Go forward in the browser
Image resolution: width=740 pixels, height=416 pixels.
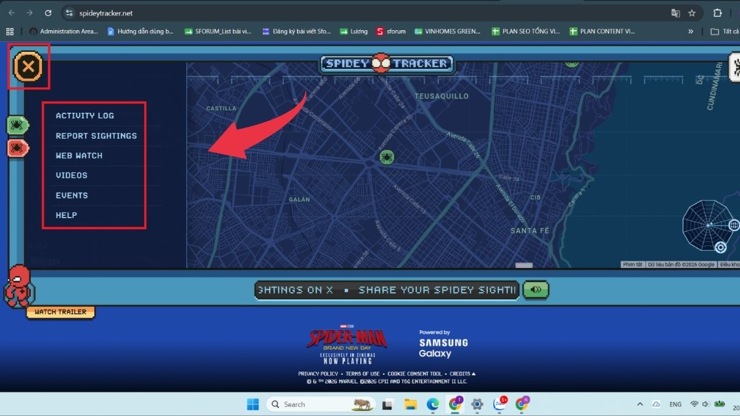click(x=30, y=13)
